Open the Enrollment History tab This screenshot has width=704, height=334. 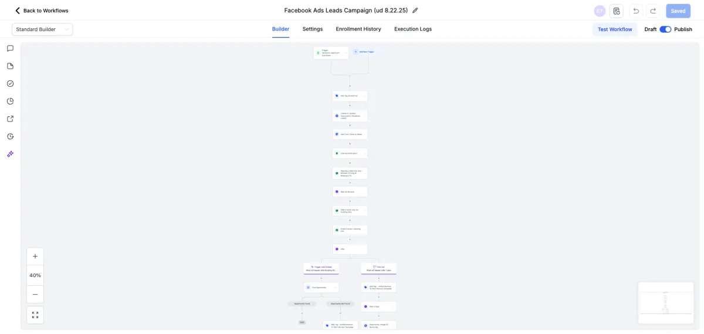click(358, 29)
